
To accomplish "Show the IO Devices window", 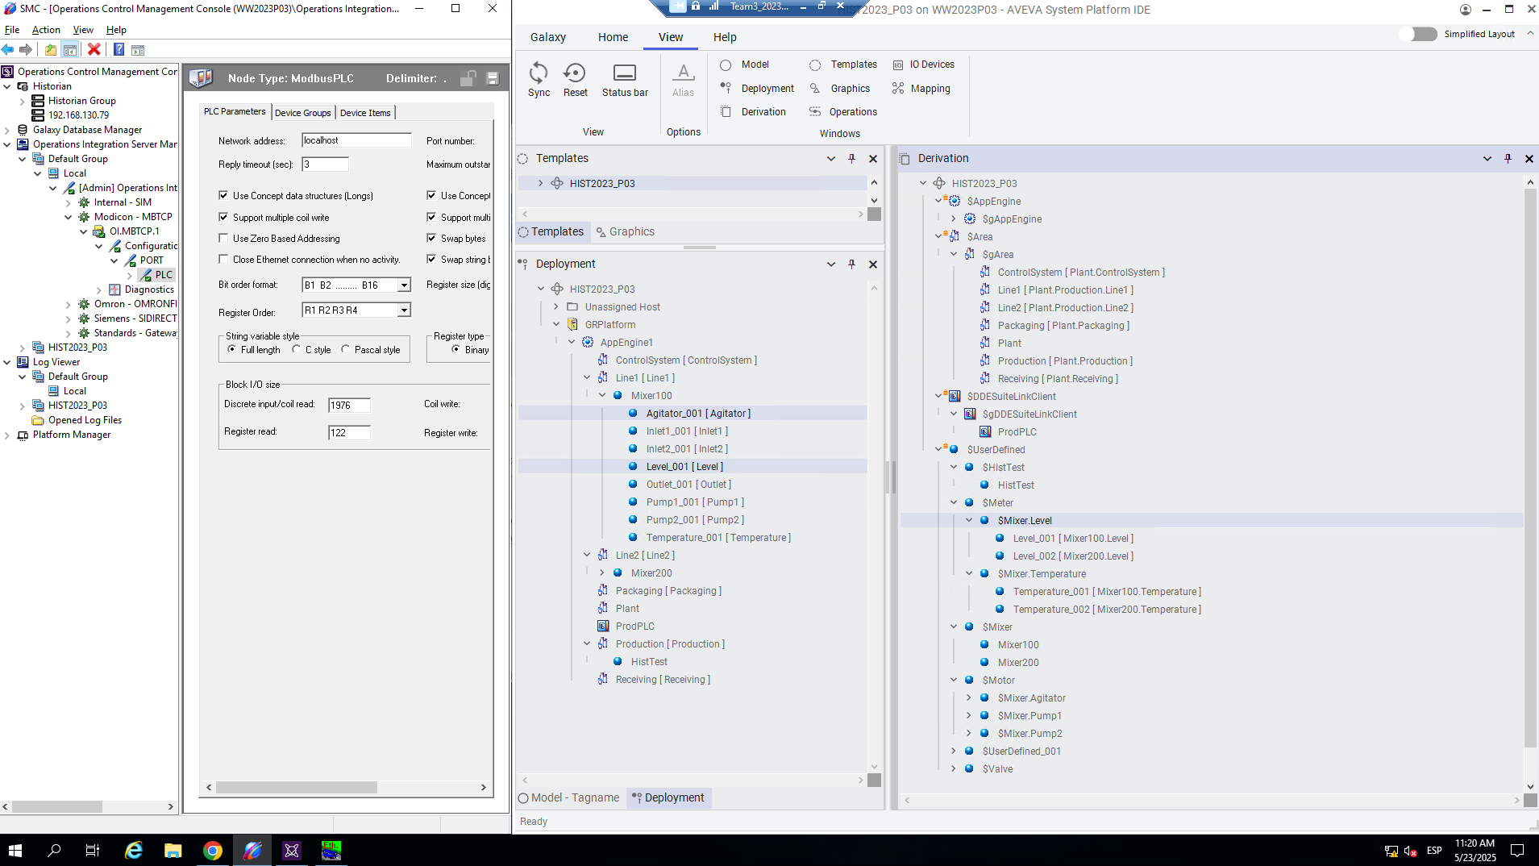I will (923, 65).
